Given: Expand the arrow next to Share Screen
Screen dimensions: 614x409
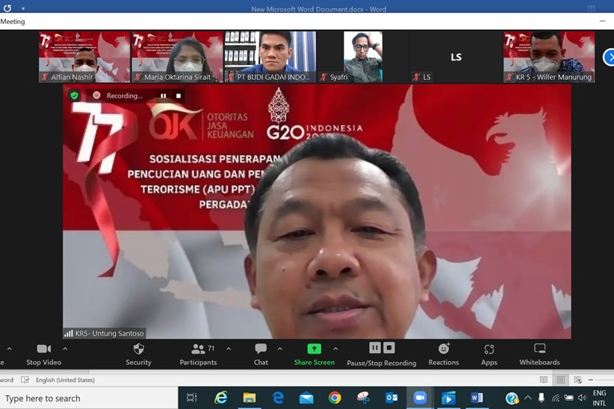Looking at the screenshot, I should (x=335, y=349).
